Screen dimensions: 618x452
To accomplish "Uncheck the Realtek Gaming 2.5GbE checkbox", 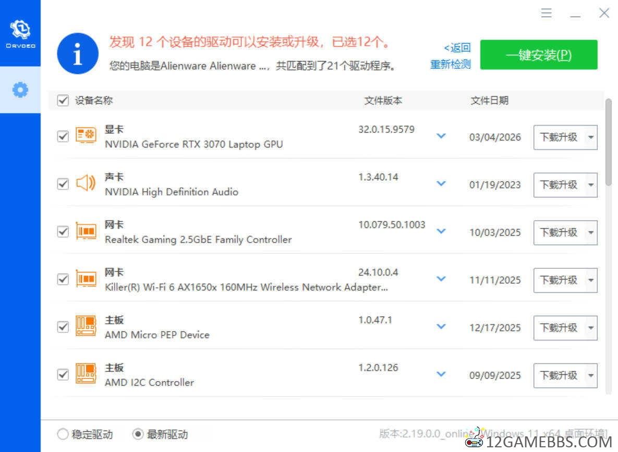I will (x=63, y=232).
